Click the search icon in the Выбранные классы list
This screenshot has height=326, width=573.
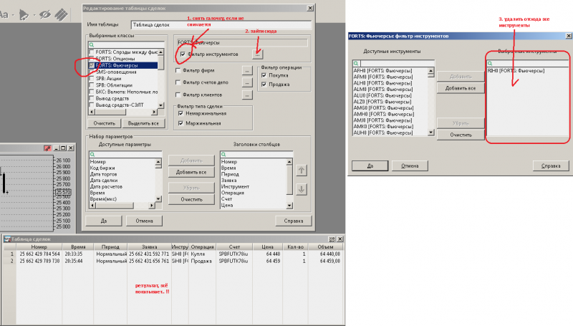92,44
